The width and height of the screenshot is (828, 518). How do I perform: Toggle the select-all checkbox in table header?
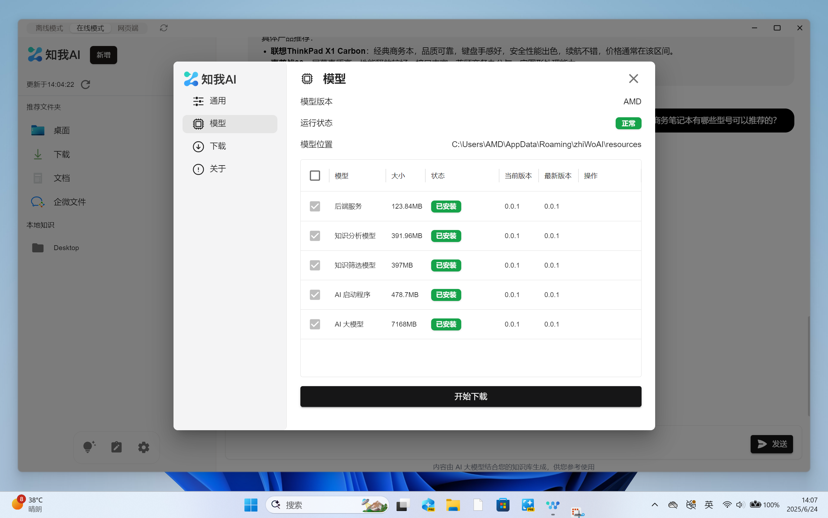(x=315, y=176)
